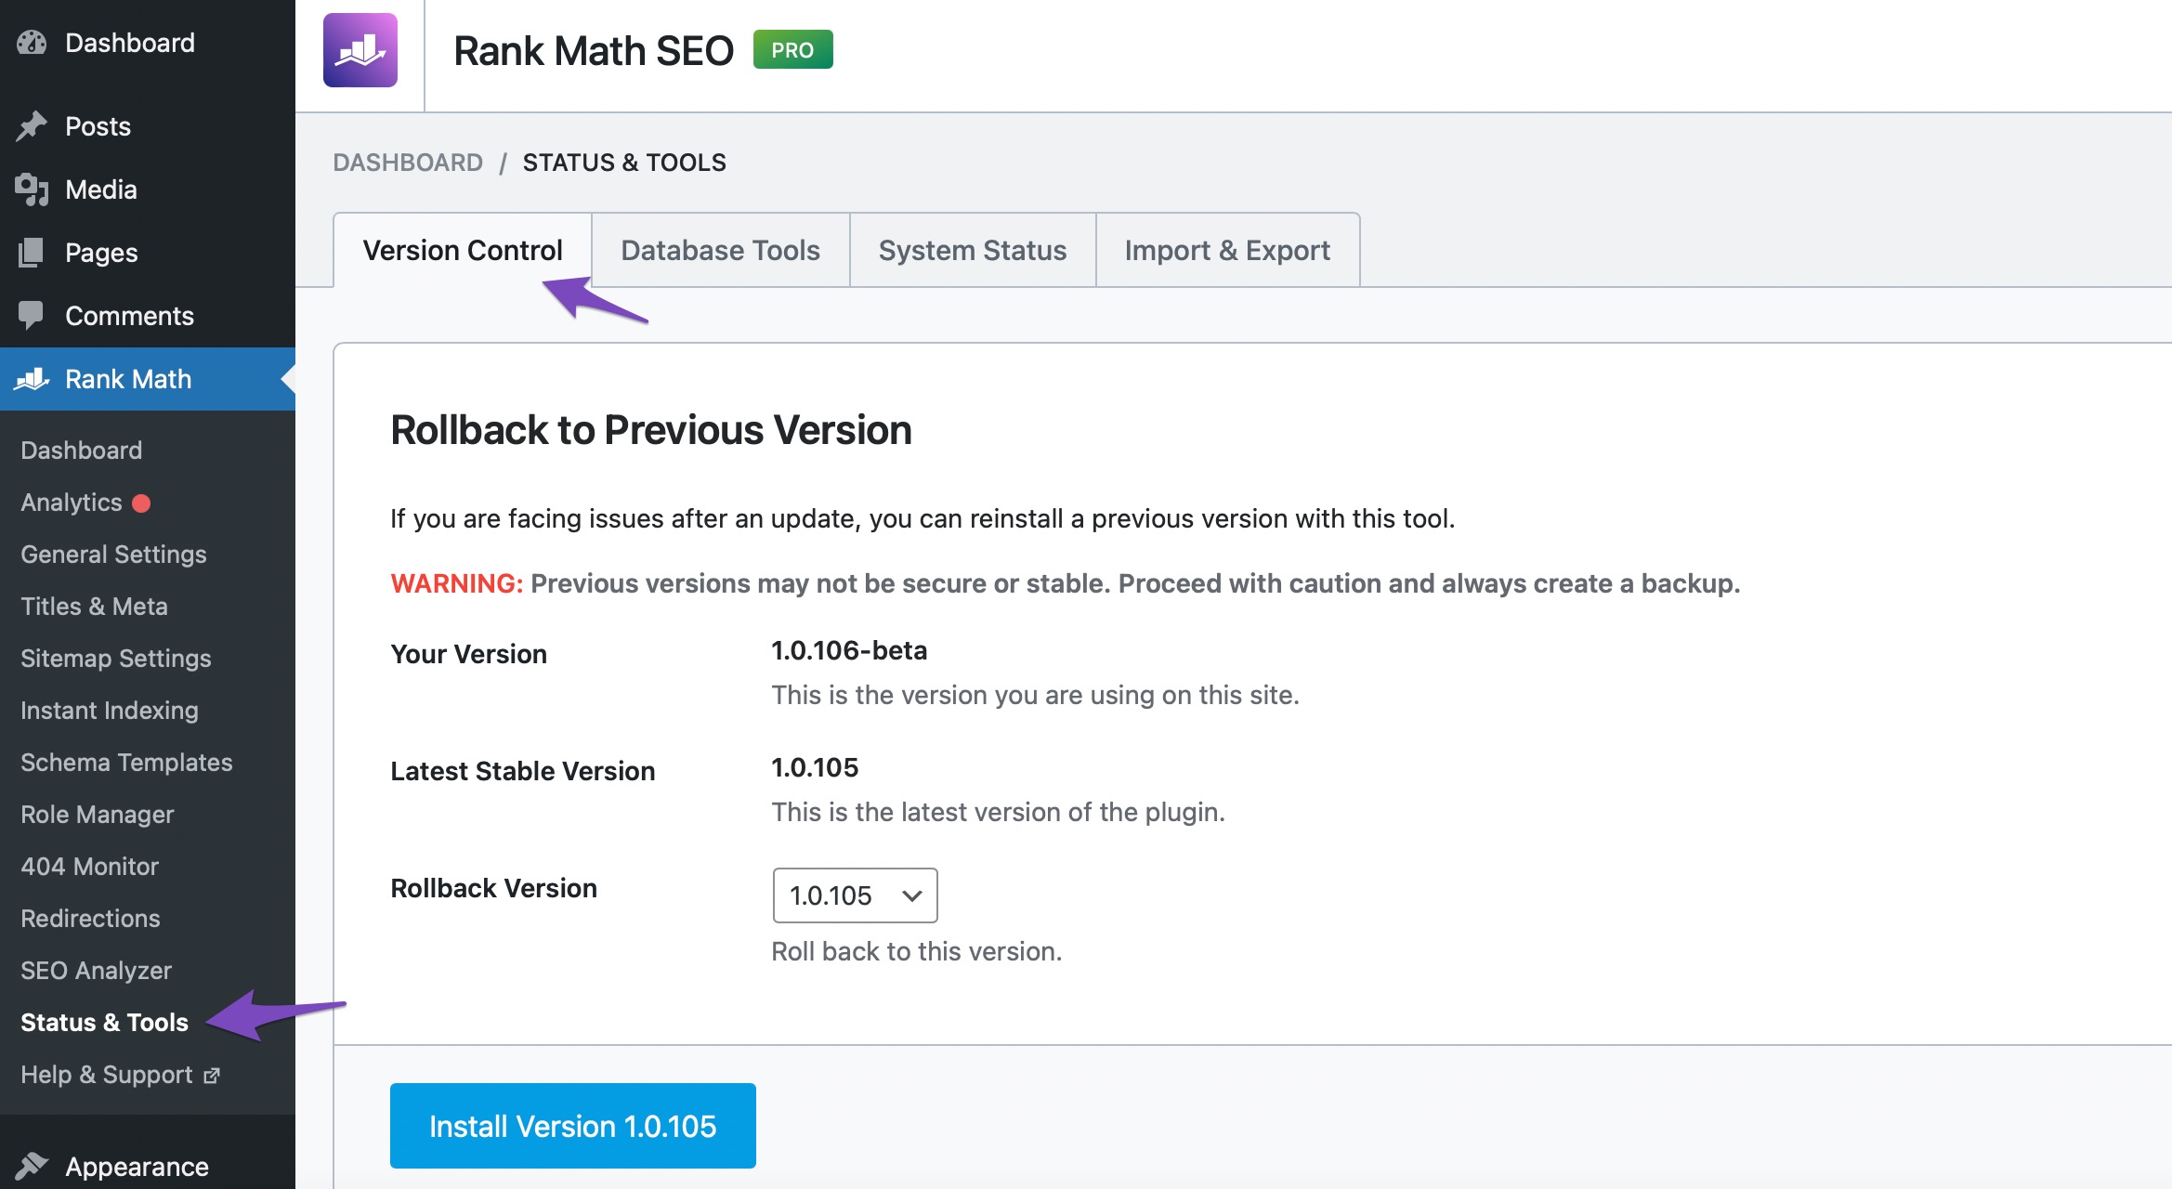The image size is (2172, 1189).
Task: Open Rank Math Dashboard submenu item
Action: [82, 451]
